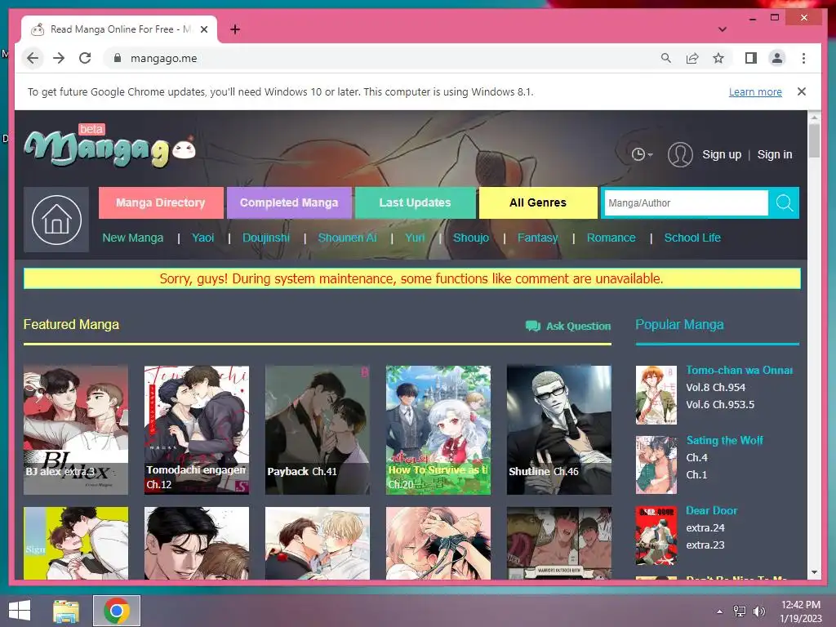This screenshot has width=836, height=627.
Task: Click the Tomo-chan wa Onna title
Action: click(740, 370)
